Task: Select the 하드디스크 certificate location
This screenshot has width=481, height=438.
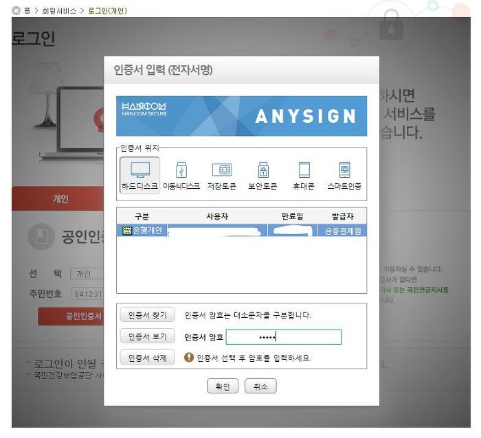Action: click(x=139, y=175)
